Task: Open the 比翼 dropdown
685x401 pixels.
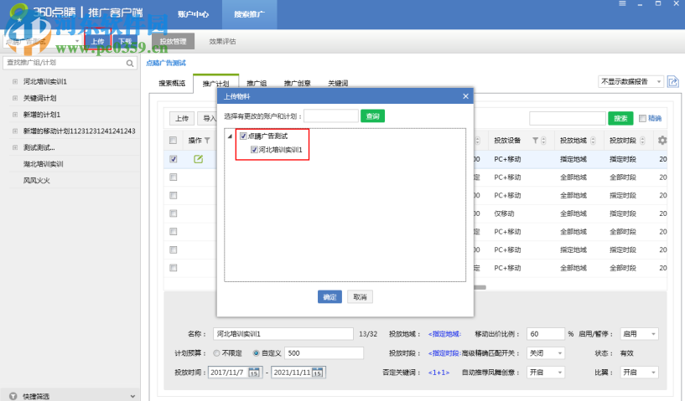Action: point(639,373)
